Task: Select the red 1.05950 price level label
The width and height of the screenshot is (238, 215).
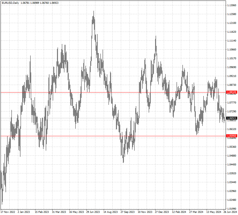Action: (x=232, y=136)
